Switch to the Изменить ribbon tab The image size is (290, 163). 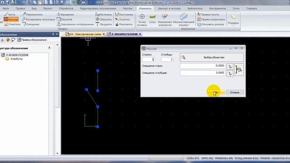[145, 9]
